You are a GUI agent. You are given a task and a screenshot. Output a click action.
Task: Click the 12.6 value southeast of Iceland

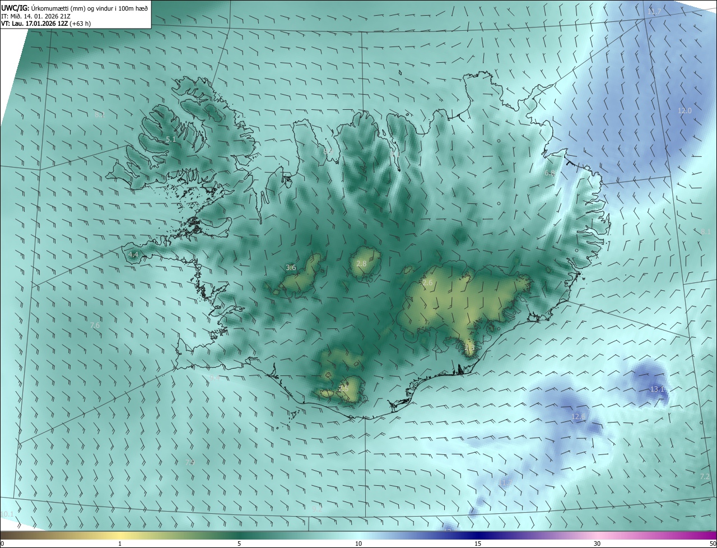pyautogui.click(x=579, y=416)
